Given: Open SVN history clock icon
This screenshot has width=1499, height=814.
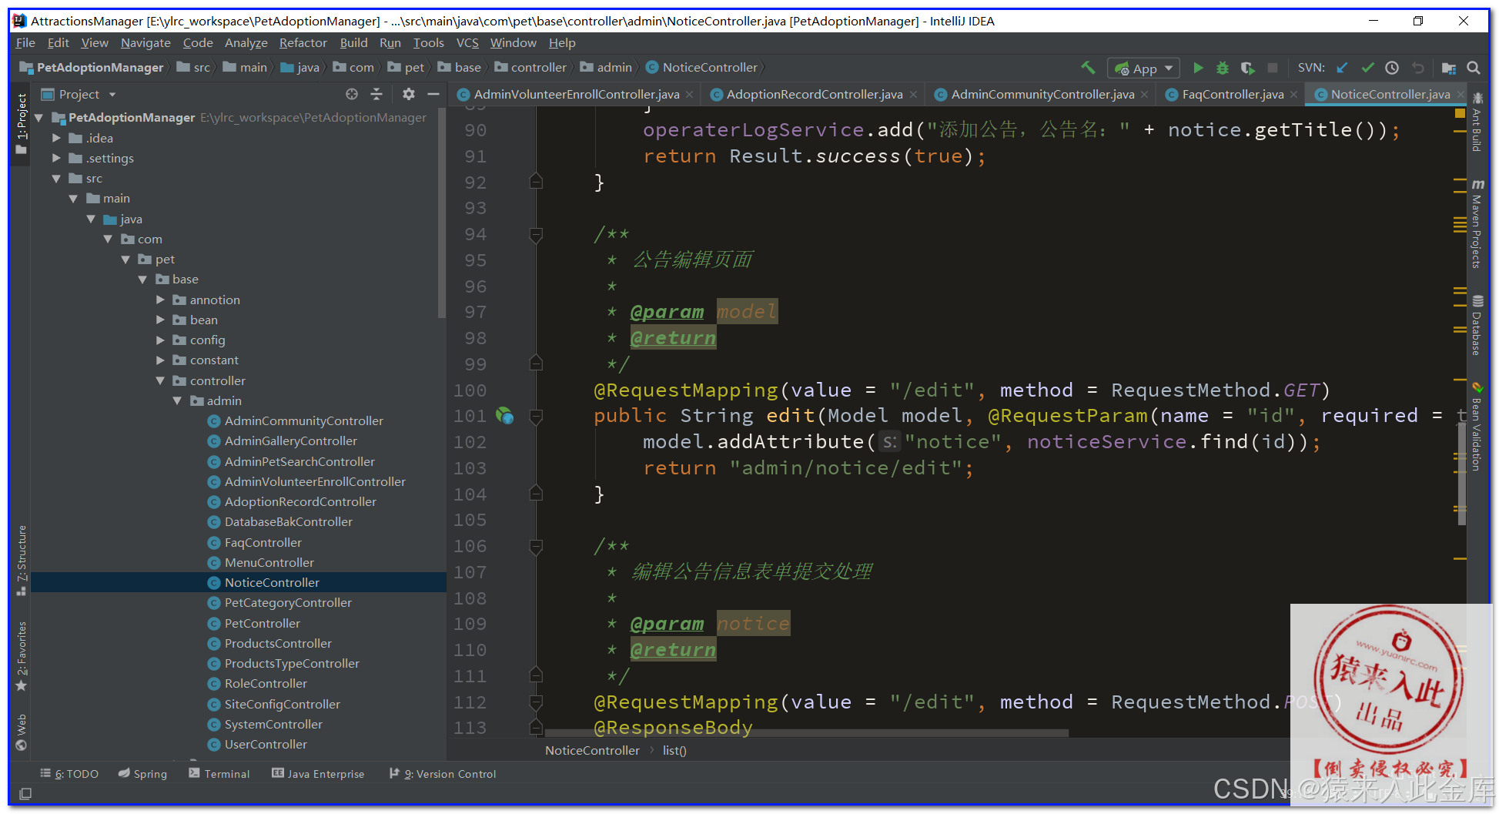Looking at the screenshot, I should click(1392, 68).
